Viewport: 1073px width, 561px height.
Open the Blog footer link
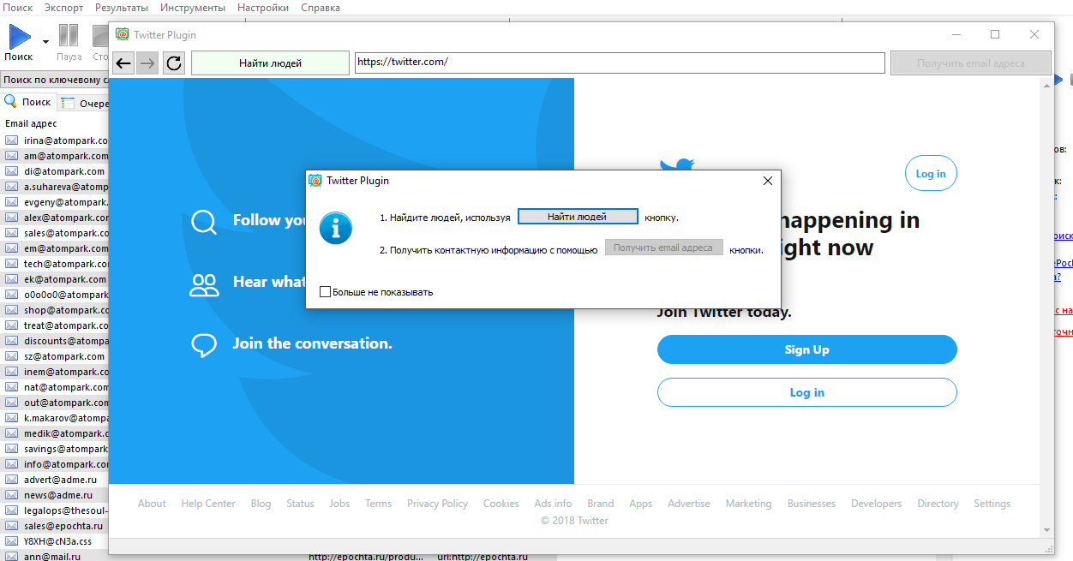pos(261,504)
